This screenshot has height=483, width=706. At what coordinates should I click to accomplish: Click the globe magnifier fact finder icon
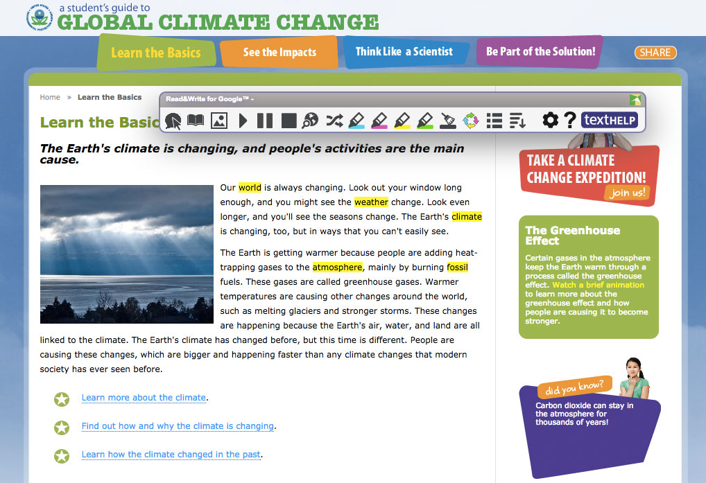[x=311, y=121]
